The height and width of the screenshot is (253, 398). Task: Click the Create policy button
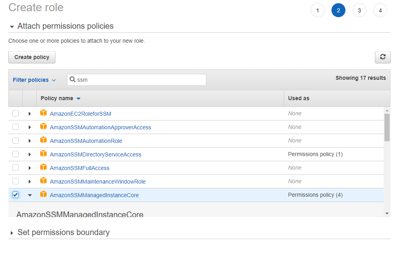coord(32,57)
